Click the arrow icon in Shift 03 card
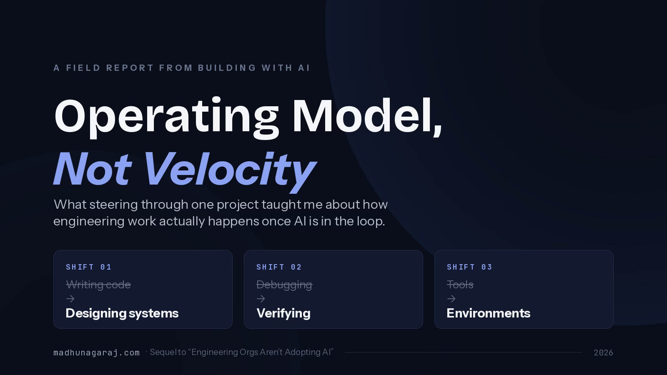This screenshot has width=667, height=375. point(451,299)
